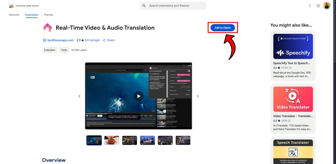Open the Video Translator card image

tap(293, 99)
